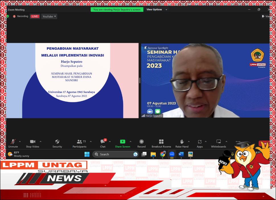The image size is (276, 200).
Task: Open Microsoft Word from taskbar
Action: pos(181,154)
